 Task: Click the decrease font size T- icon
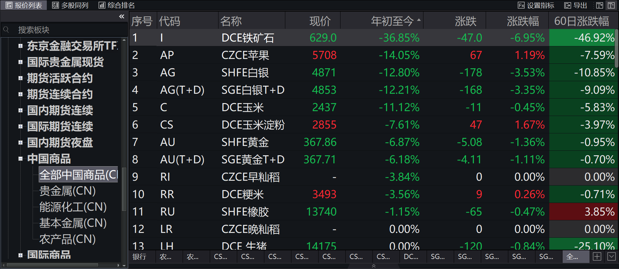click(611, 5)
